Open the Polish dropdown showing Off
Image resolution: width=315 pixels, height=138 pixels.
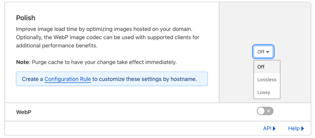(263, 52)
